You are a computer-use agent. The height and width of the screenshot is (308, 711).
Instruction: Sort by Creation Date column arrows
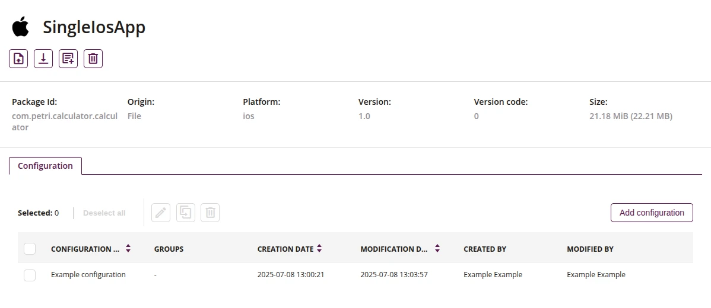(319, 248)
